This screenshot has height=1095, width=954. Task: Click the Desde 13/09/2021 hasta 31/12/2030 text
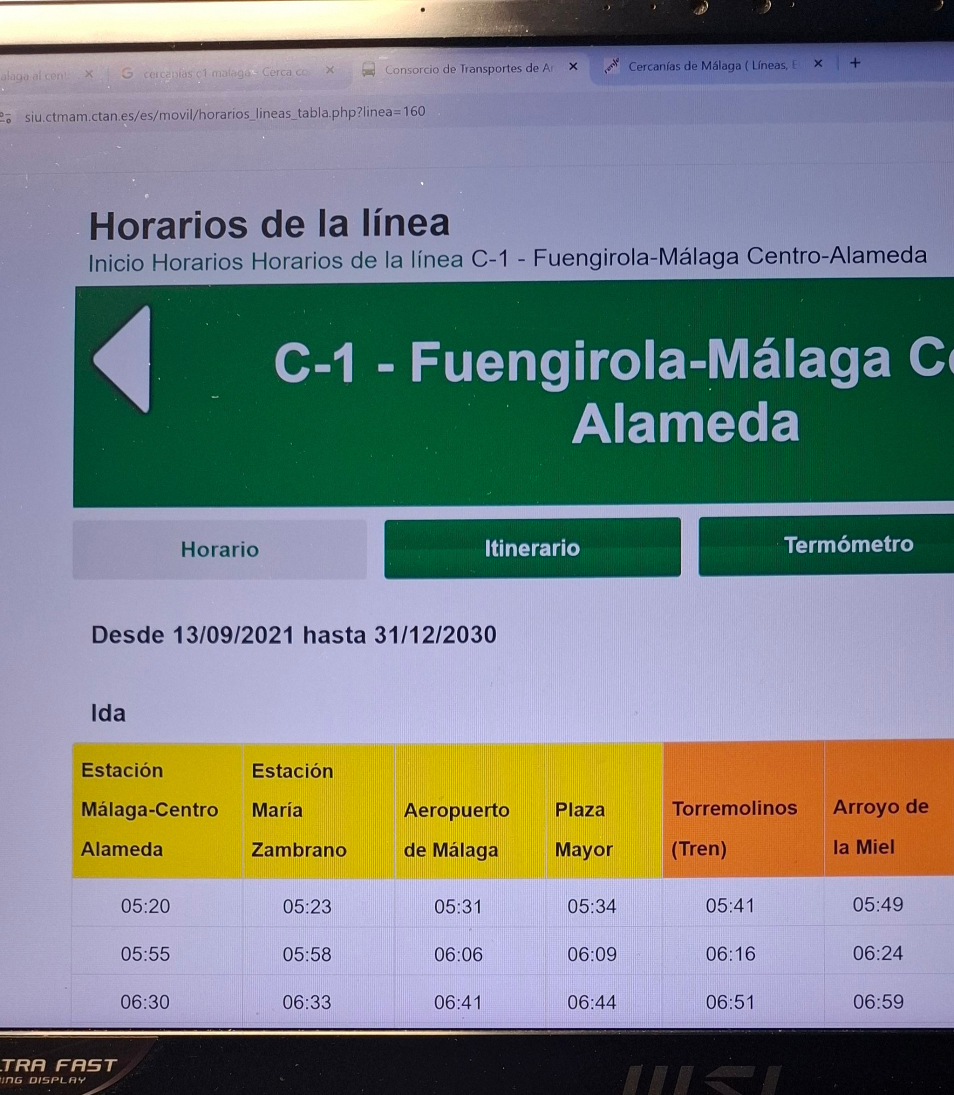pyautogui.click(x=294, y=635)
